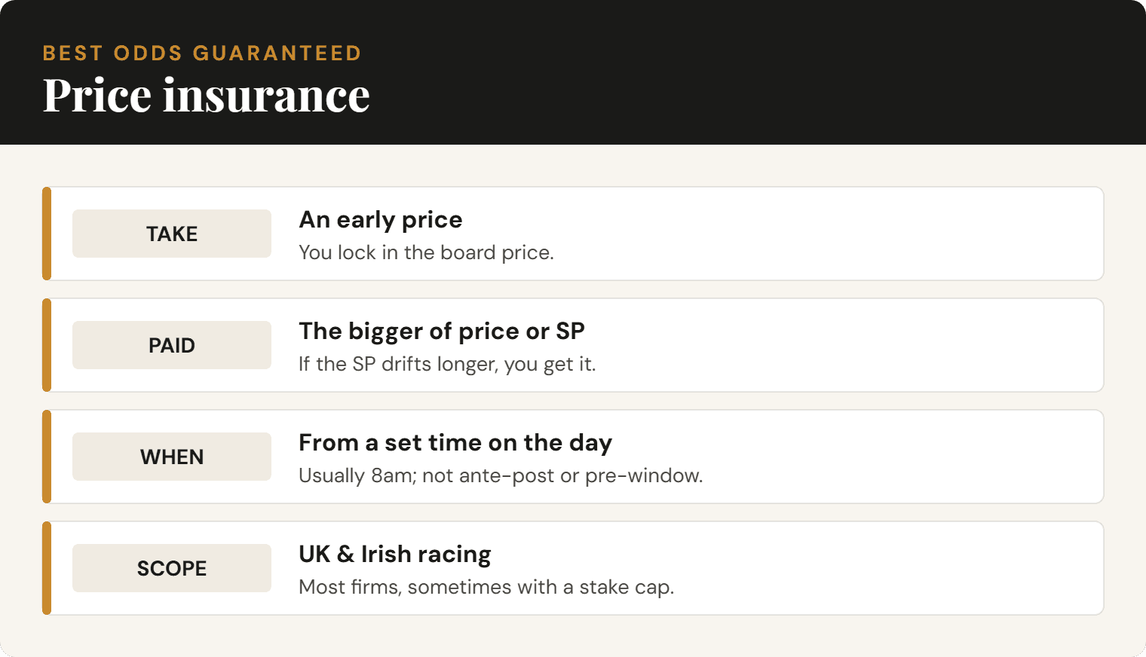Click the PAID label badge

pyautogui.click(x=172, y=345)
